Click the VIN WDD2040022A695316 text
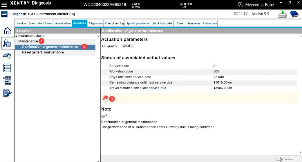302x162 pixels. coord(104,5)
